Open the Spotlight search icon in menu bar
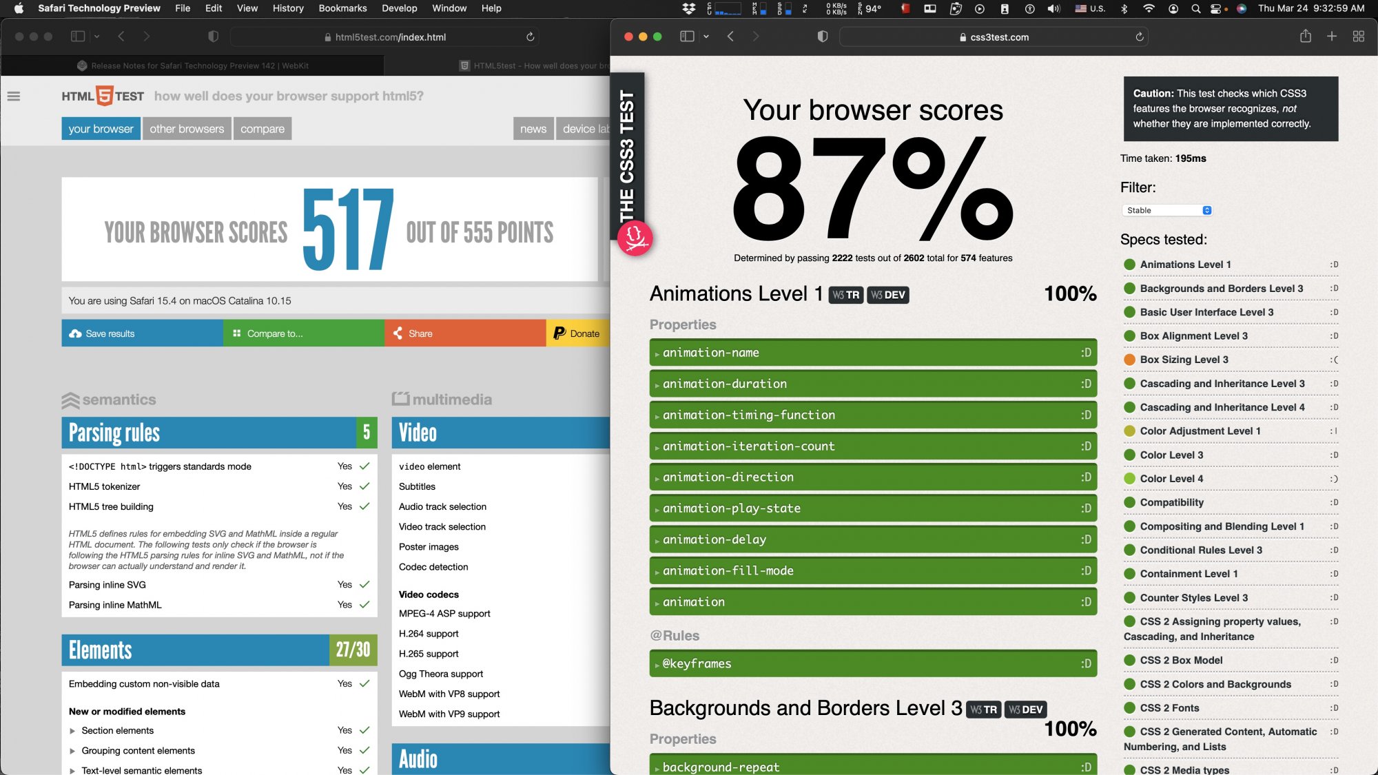 pos(1196,8)
